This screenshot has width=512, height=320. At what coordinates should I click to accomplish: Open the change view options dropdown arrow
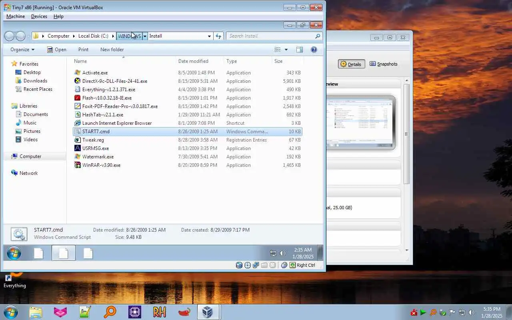[x=286, y=50]
